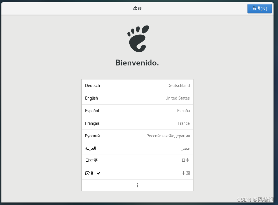278x205 pixels.
Task: Click the Deutschland region label
Action: 179,86
